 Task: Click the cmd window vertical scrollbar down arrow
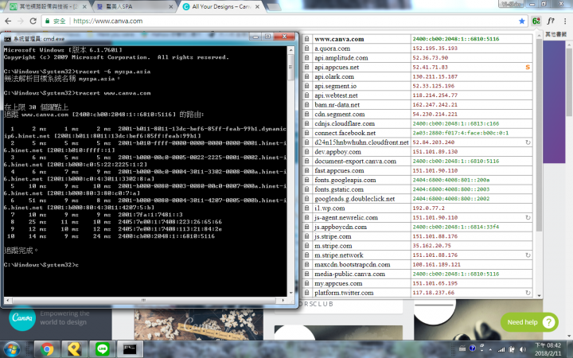(x=291, y=293)
